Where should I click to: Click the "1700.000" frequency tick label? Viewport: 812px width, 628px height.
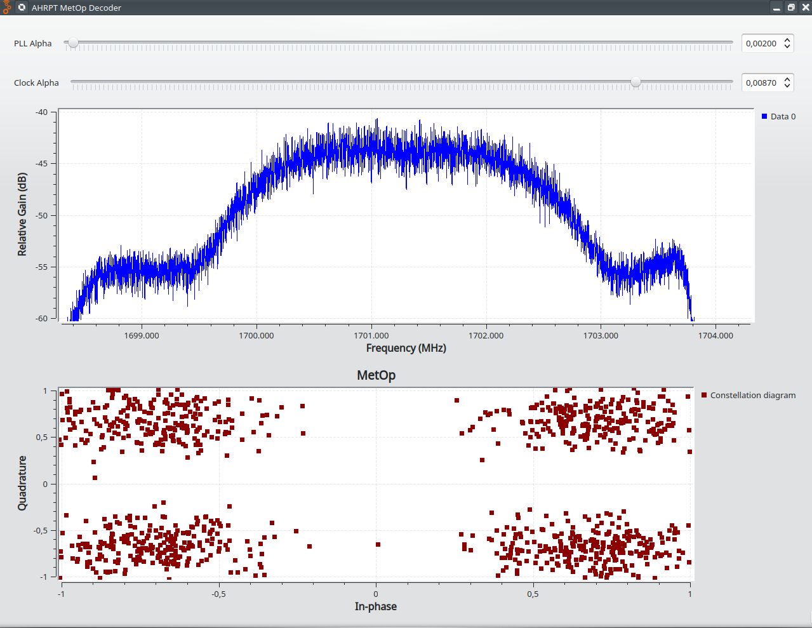point(256,335)
